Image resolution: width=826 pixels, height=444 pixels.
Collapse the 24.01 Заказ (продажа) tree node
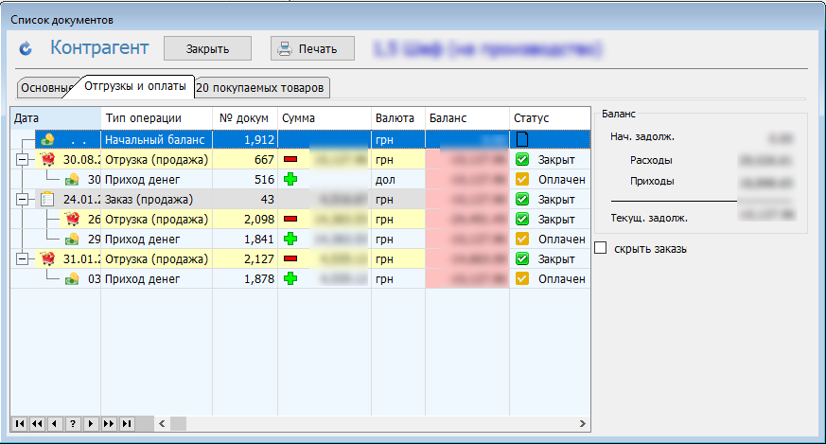22,199
